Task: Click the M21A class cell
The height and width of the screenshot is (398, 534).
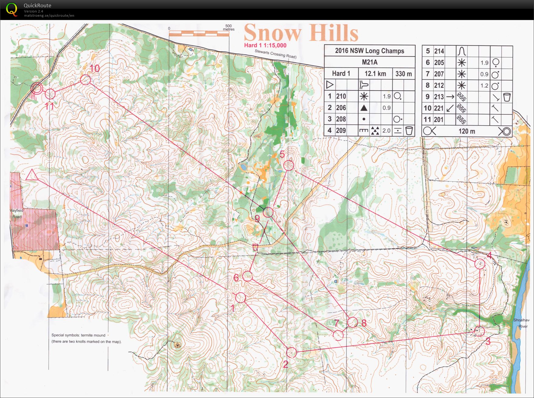Action: [369, 62]
